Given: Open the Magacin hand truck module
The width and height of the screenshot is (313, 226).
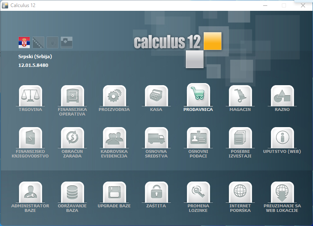Looking at the screenshot, I should (240, 96).
